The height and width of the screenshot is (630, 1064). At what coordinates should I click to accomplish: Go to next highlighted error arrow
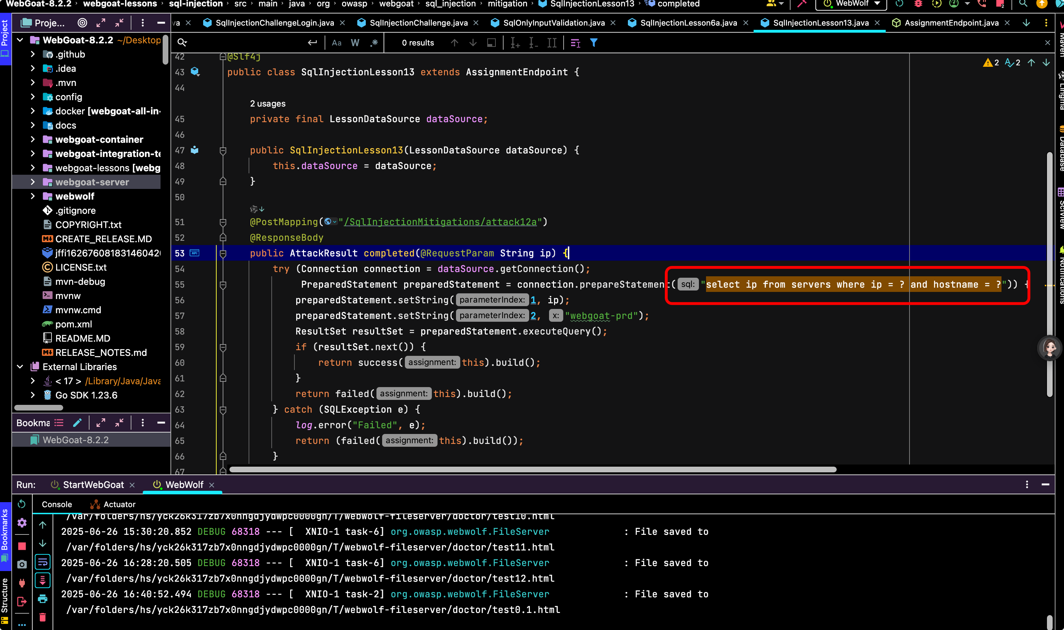[x=1046, y=63]
